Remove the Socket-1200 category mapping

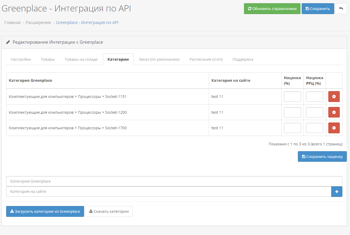click(334, 112)
